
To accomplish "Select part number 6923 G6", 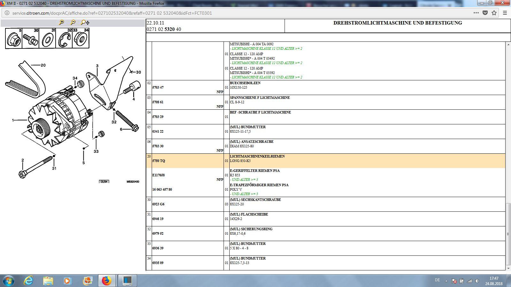I will click(x=158, y=204).
